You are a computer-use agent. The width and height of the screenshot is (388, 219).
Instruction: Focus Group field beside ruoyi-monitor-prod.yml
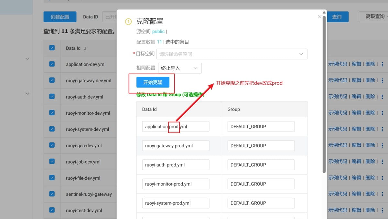(x=261, y=184)
